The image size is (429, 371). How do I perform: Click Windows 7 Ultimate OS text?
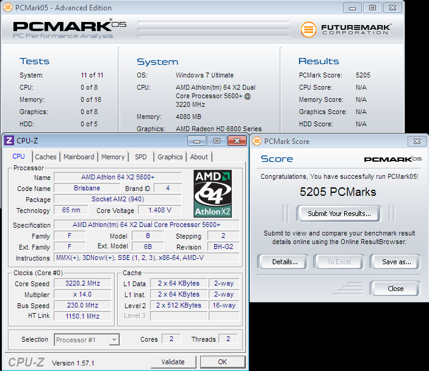(x=204, y=75)
